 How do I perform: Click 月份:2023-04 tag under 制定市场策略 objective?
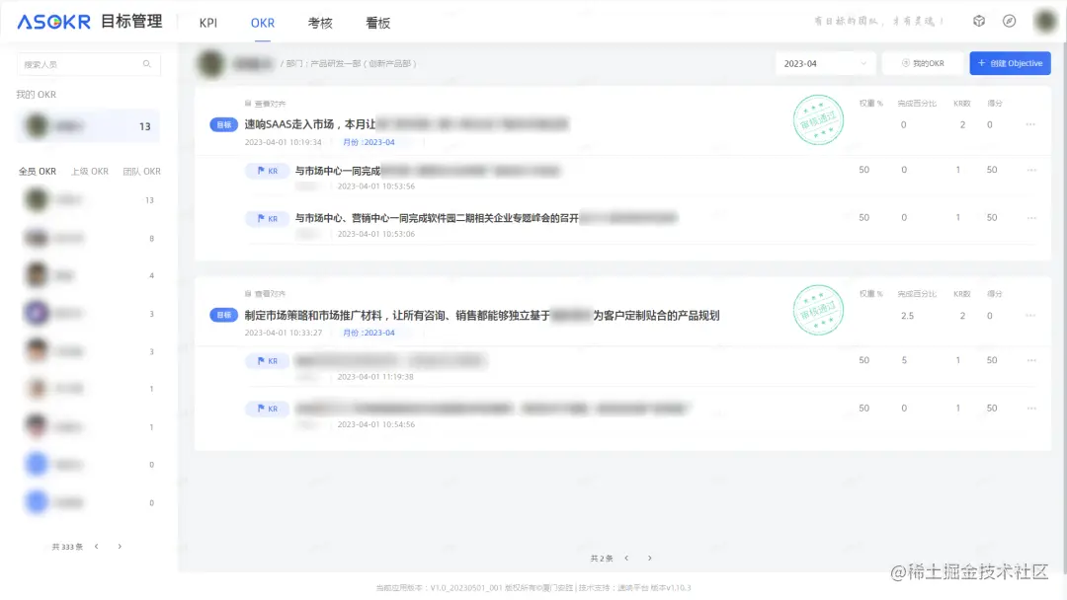(x=369, y=333)
